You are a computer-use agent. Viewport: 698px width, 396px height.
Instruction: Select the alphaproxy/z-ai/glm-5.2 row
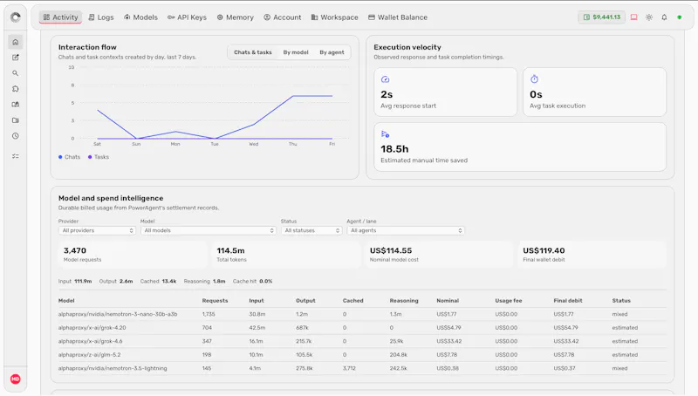click(x=362, y=355)
